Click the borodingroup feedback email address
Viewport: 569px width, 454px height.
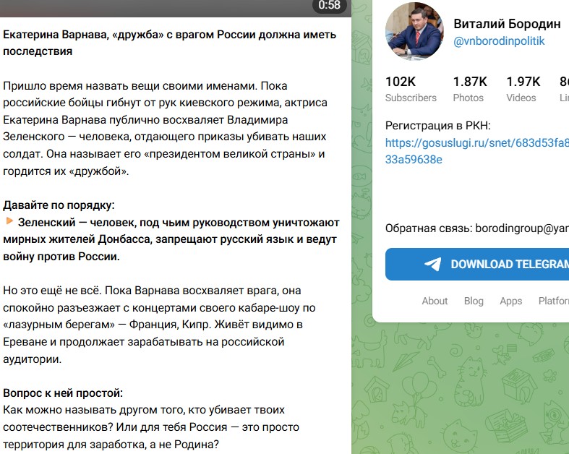pos(521,228)
